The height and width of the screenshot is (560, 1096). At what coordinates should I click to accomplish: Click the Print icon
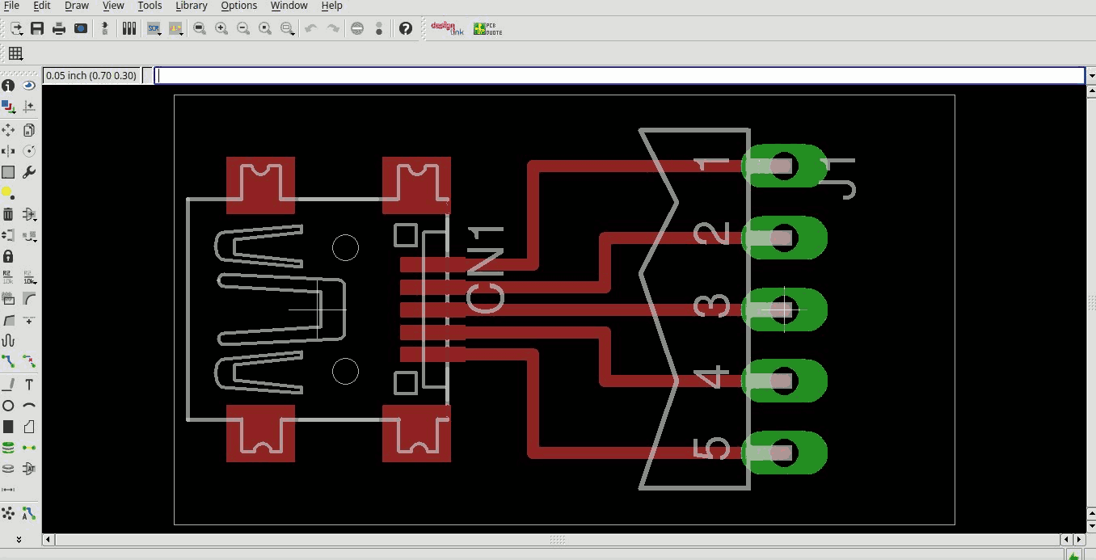tap(59, 28)
